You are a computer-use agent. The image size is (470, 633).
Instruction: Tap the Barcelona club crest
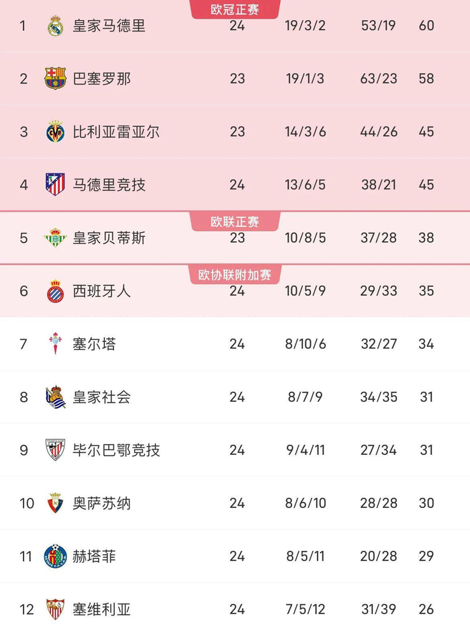[56, 79]
